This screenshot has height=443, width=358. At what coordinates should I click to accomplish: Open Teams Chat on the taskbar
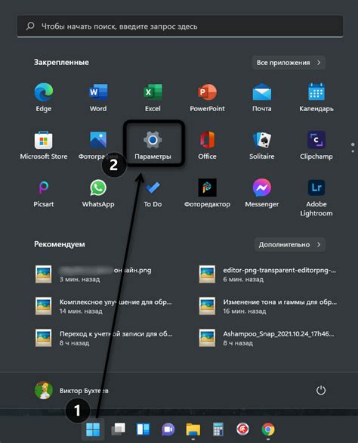coord(168,429)
